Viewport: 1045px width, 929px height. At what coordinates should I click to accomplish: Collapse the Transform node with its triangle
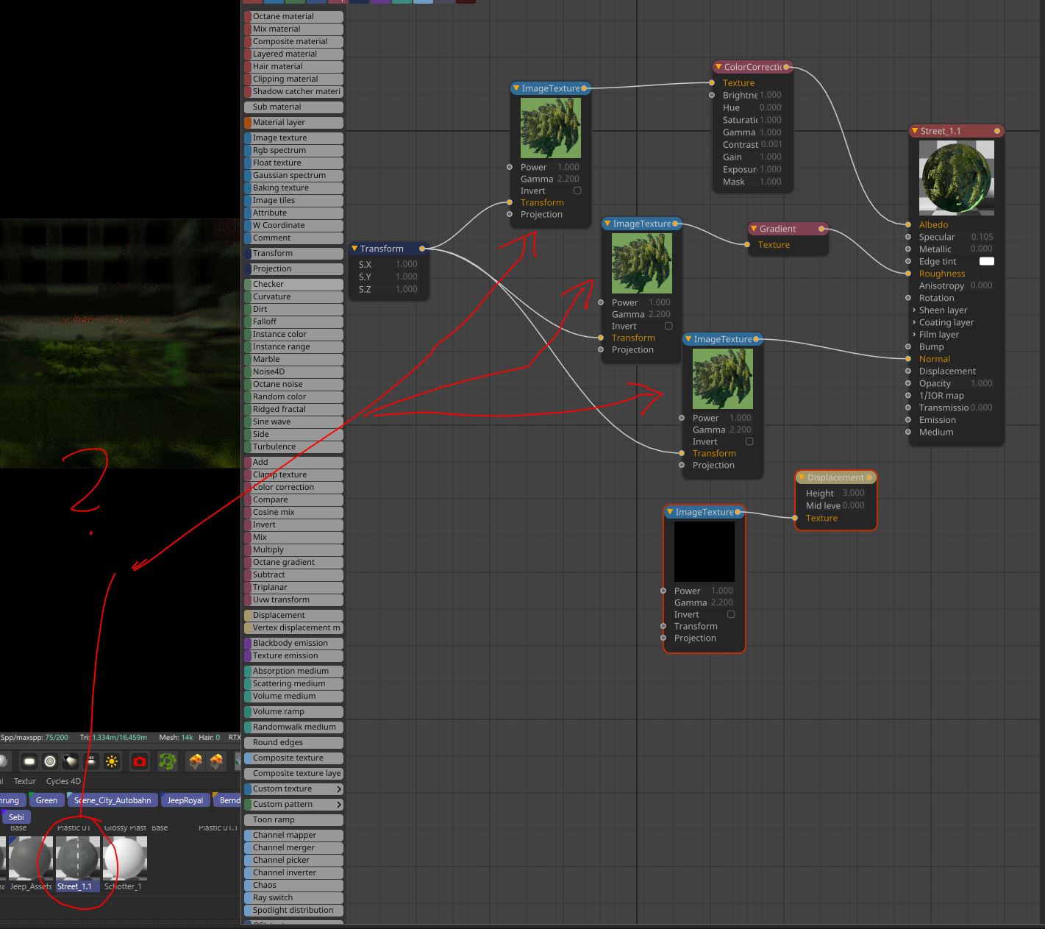[x=354, y=249]
